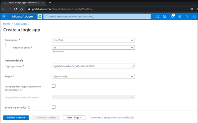
Task: Close the Create a logic app tab
Action: click(x=43, y=3)
